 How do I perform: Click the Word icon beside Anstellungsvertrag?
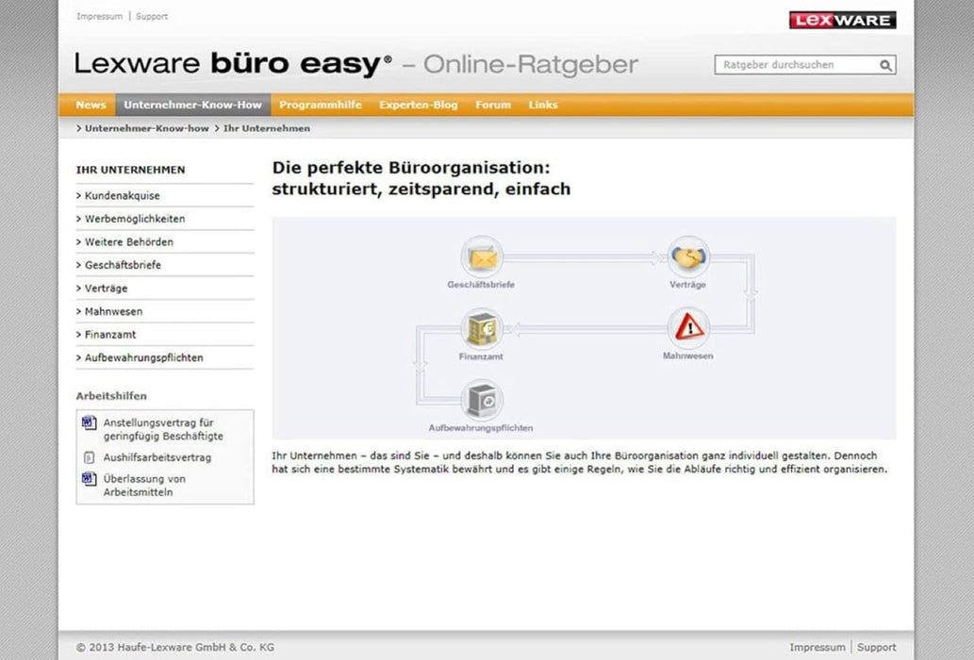click(88, 423)
